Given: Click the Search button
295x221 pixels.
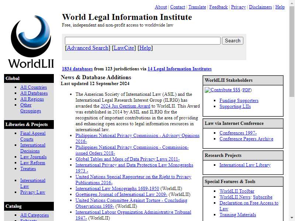Looking at the screenshot, I should tap(233, 41).
